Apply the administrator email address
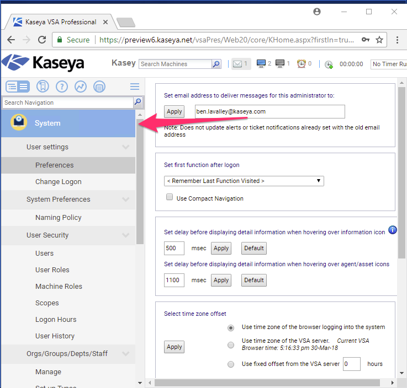This screenshot has width=407, height=388. (x=174, y=112)
